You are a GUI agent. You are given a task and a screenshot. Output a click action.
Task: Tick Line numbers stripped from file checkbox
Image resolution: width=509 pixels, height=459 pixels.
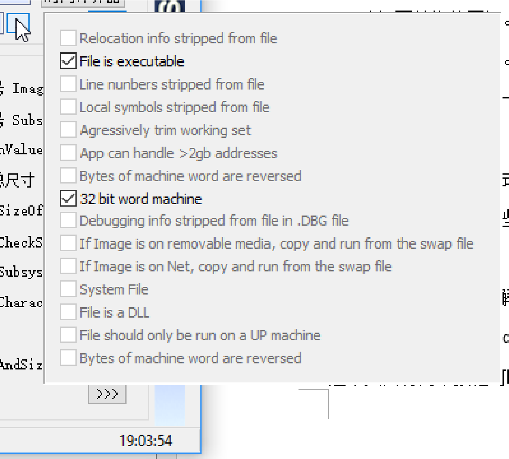tap(68, 84)
